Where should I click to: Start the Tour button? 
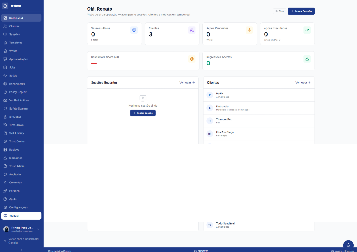tap(280, 11)
